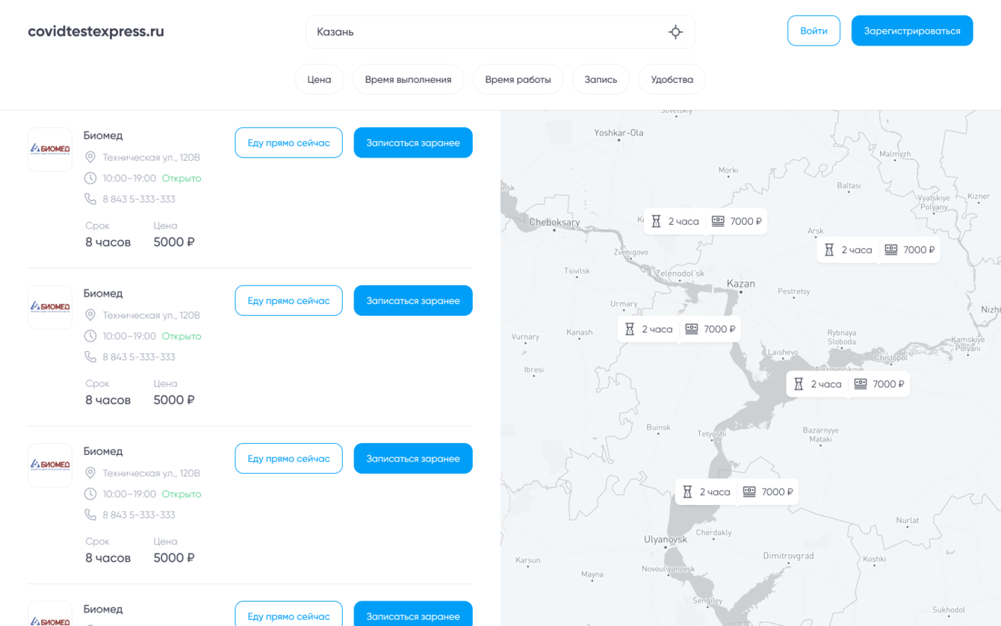Click the Kazan city label on map
This screenshot has height=626, width=1001.
tap(741, 283)
